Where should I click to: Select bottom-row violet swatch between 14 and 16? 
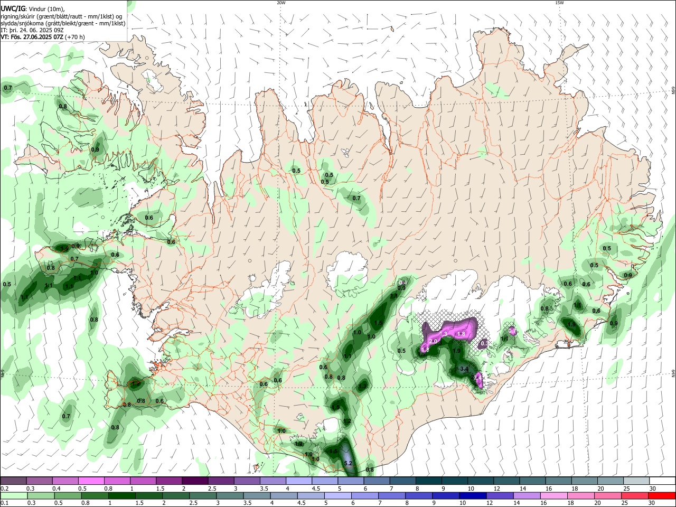click(x=527, y=495)
